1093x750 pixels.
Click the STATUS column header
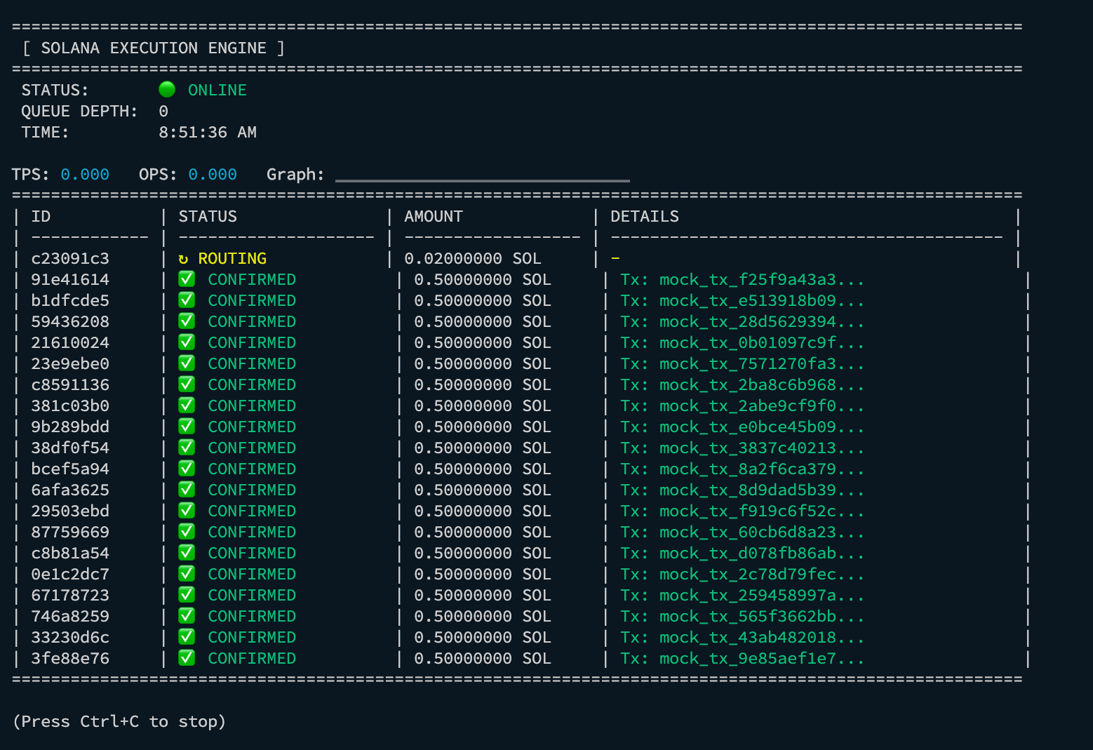click(x=208, y=216)
